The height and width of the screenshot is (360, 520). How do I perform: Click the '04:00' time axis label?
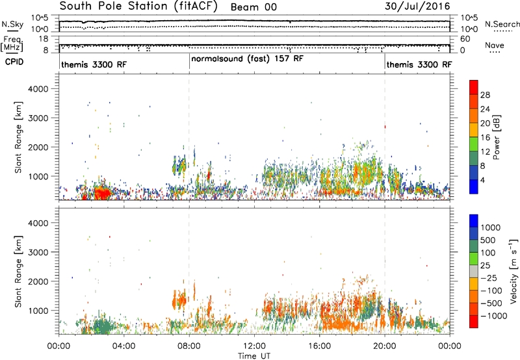coord(124,346)
